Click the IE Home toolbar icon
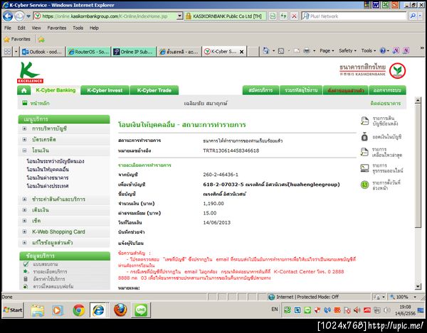 click(x=265, y=51)
